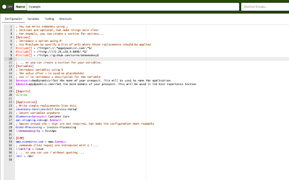Click the [Options] section header text
289x180 pixels.
[23, 37]
